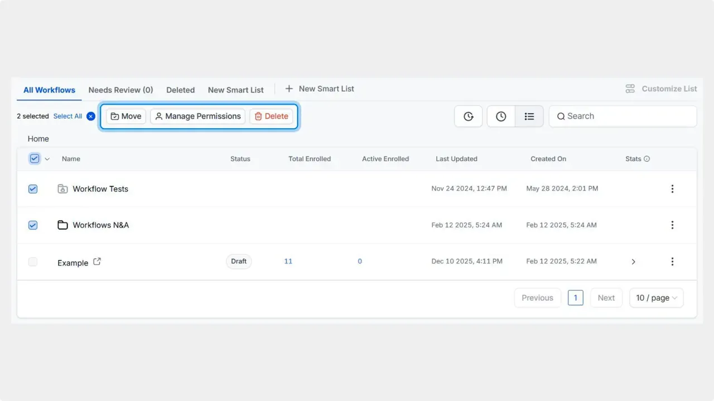
Task: Use the Select All link to select everything
Action: (x=67, y=116)
